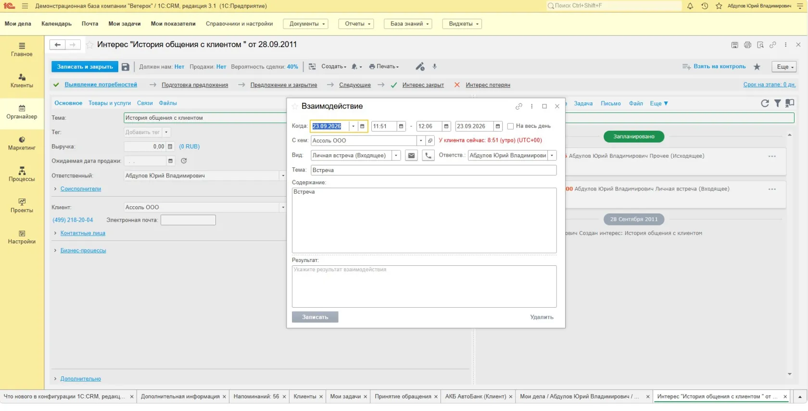
Task: Open the notifications bell icon
Action: [x=690, y=6]
